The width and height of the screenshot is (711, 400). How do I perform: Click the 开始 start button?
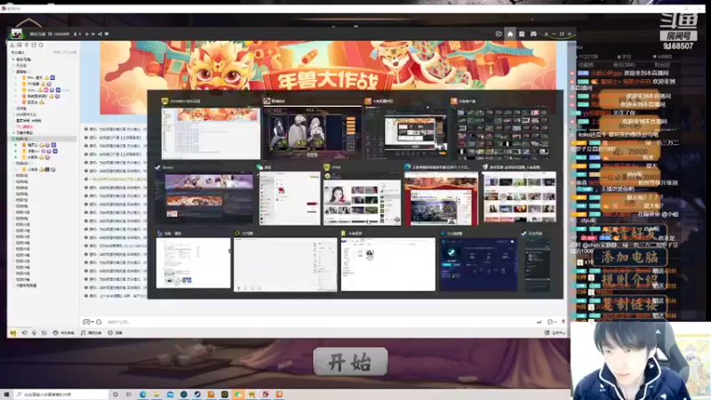(x=350, y=362)
